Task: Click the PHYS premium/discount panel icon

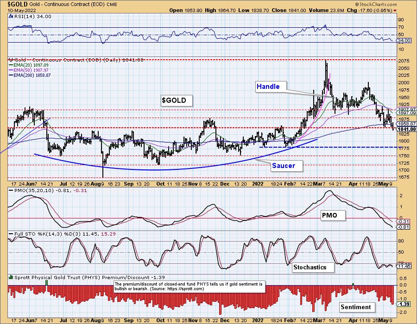Action: tap(11, 277)
